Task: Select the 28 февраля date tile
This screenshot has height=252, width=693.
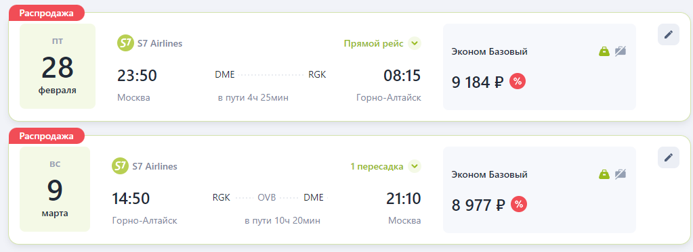Action: pos(58,66)
